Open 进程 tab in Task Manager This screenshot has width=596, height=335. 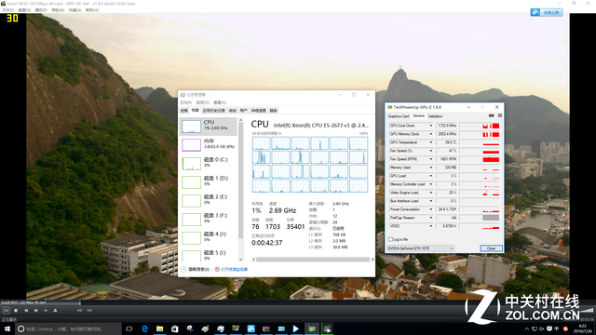[184, 111]
